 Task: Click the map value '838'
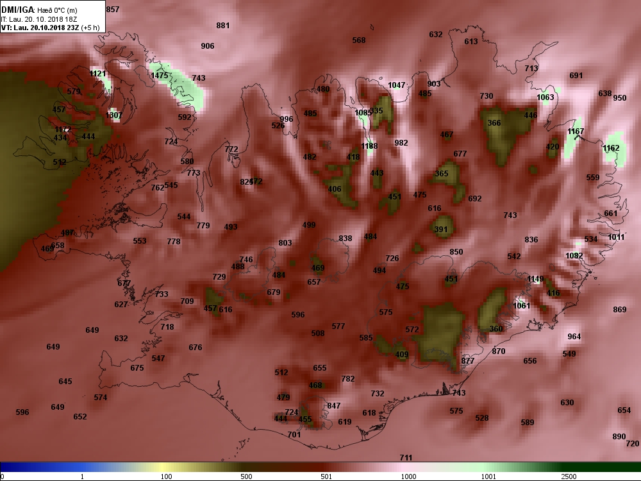click(345, 239)
